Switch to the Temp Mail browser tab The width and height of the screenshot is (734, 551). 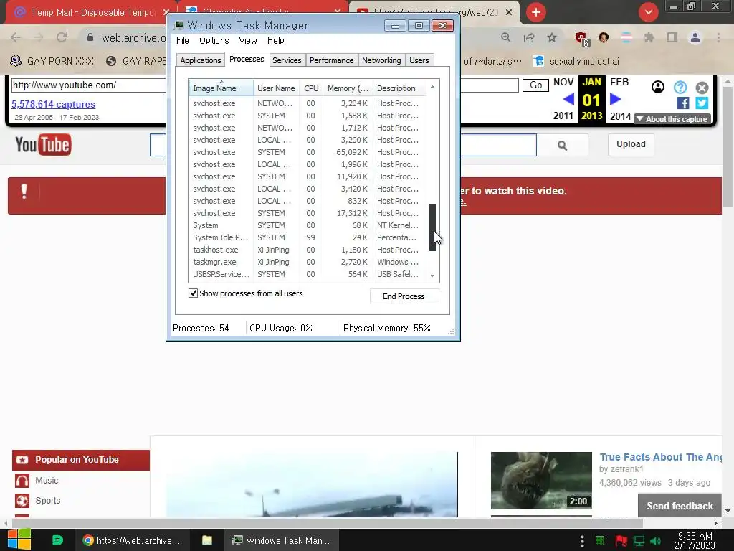(90, 12)
